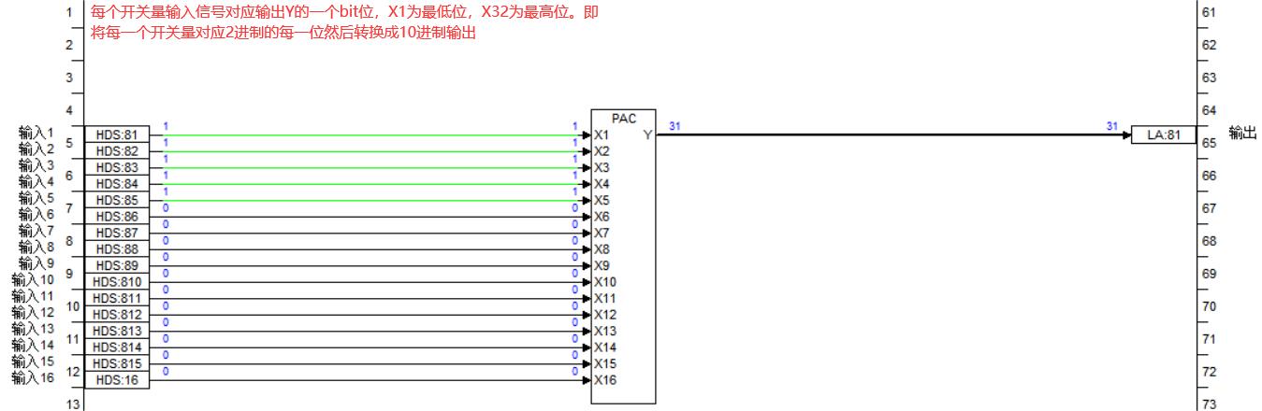
Task: Click the HDS:810 input block
Action: pyautogui.click(x=117, y=282)
